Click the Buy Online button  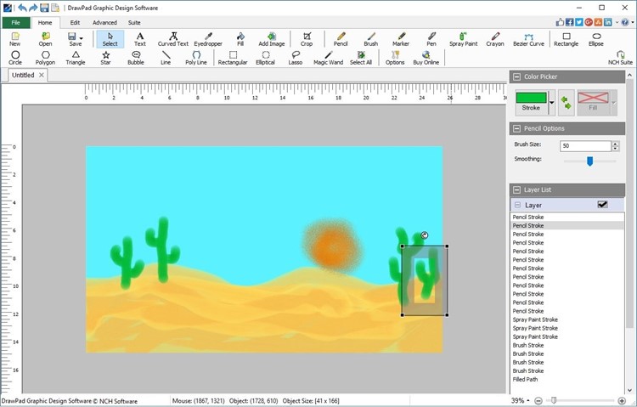426,58
